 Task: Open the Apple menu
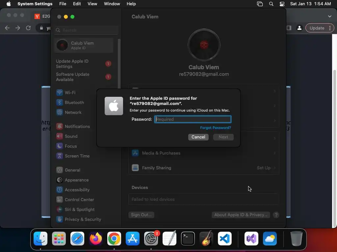click(x=9, y=4)
